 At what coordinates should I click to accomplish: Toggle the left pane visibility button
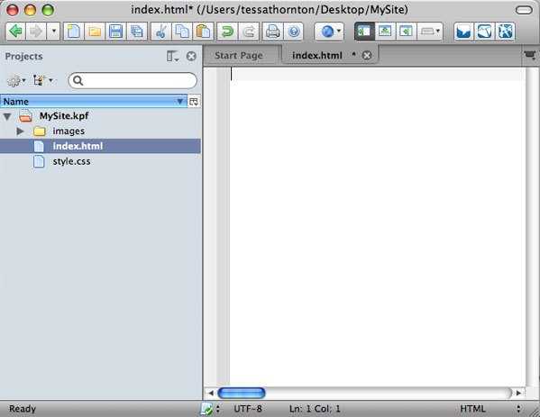[x=364, y=32]
